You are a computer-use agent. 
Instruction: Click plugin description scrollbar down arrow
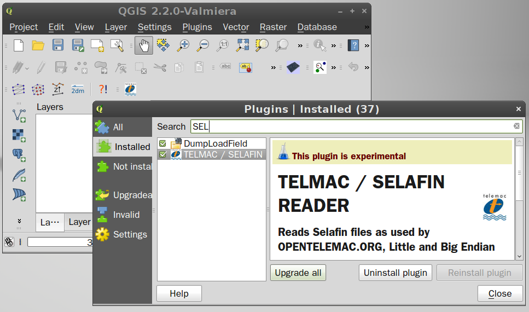click(519, 256)
